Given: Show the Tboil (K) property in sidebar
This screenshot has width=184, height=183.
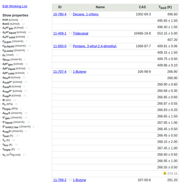Looking at the screenshot, I should click(x=8, y=136).
